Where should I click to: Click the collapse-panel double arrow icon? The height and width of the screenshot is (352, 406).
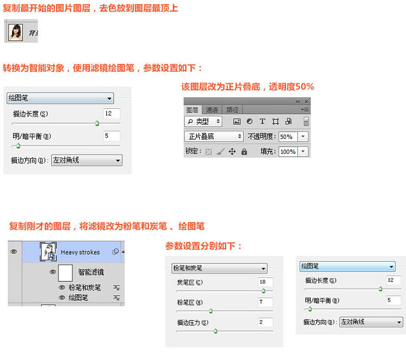pyautogui.click(x=298, y=102)
